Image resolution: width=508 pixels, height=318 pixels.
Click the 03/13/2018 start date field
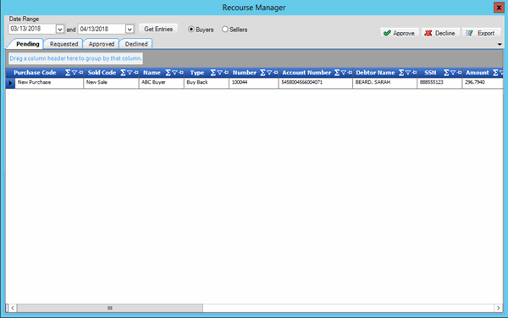click(x=32, y=29)
